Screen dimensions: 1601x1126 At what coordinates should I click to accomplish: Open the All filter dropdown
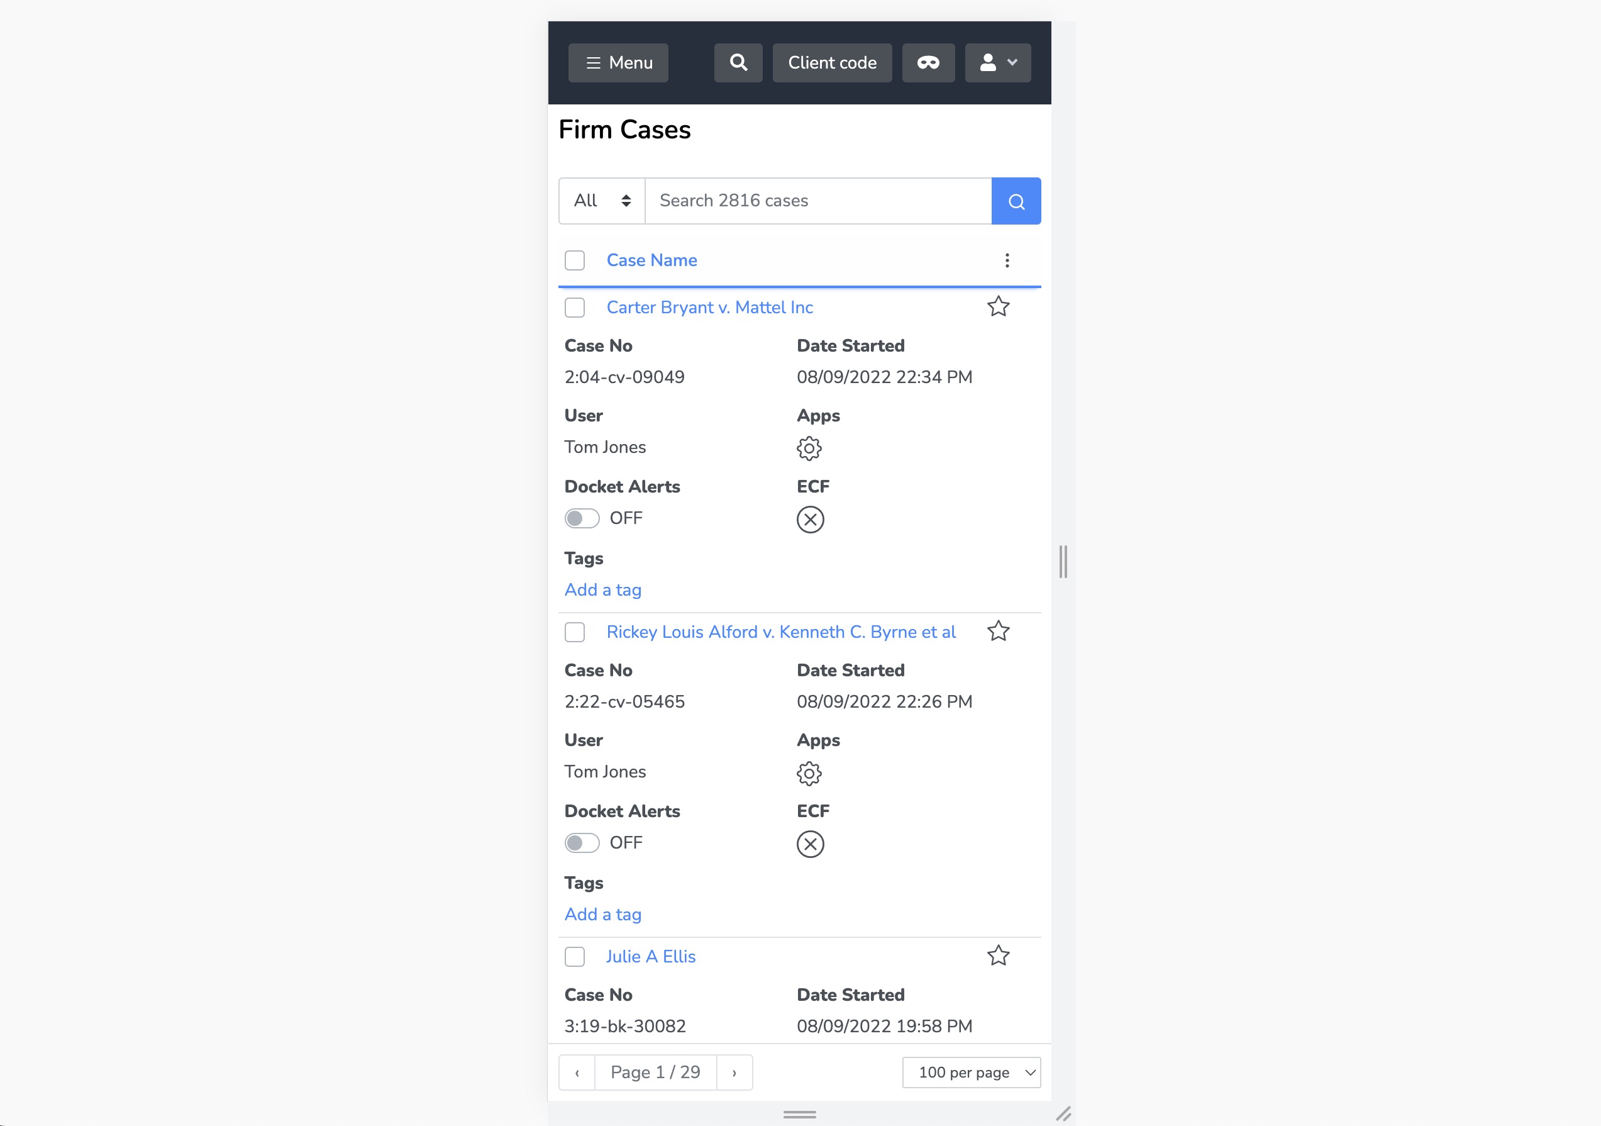click(x=602, y=201)
